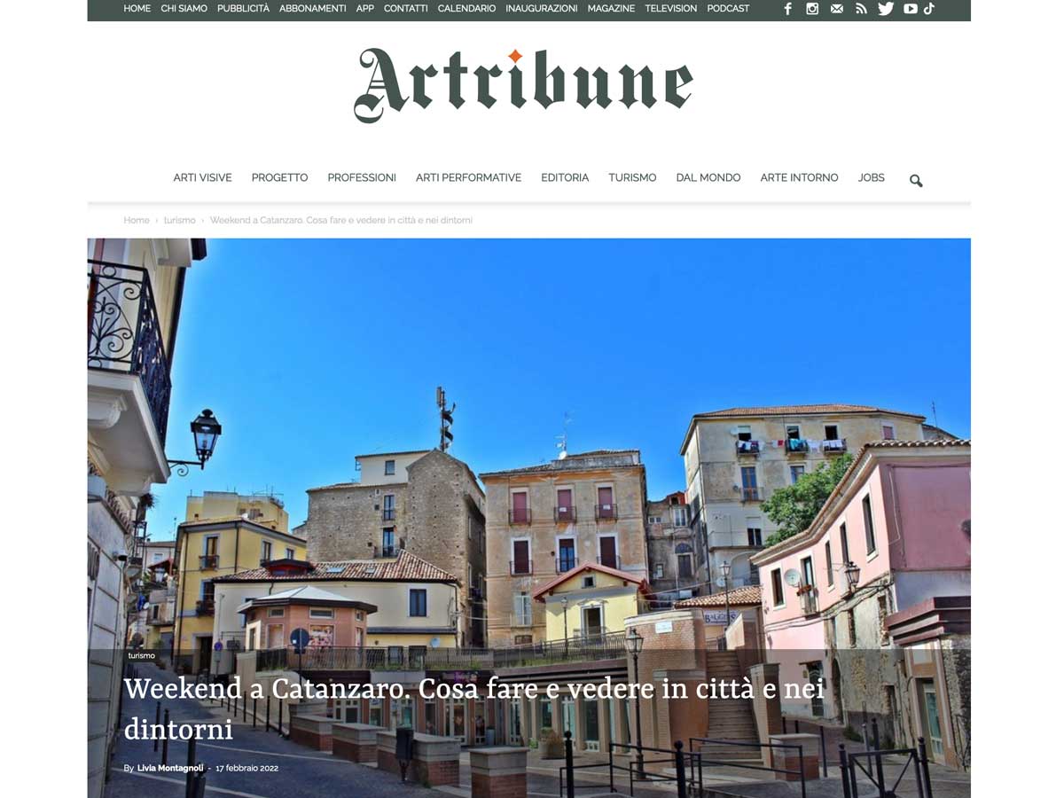Open CHI SIAMO page
The width and height of the screenshot is (1064, 798).
click(184, 9)
